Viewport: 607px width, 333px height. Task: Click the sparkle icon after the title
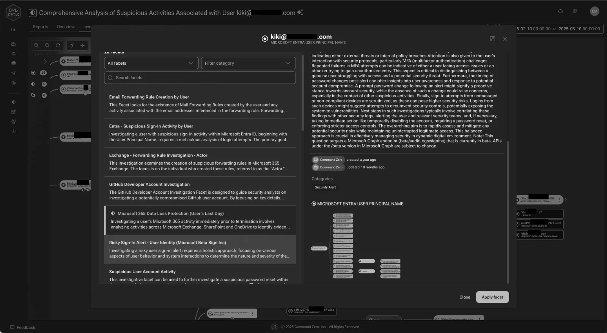pos(300,12)
